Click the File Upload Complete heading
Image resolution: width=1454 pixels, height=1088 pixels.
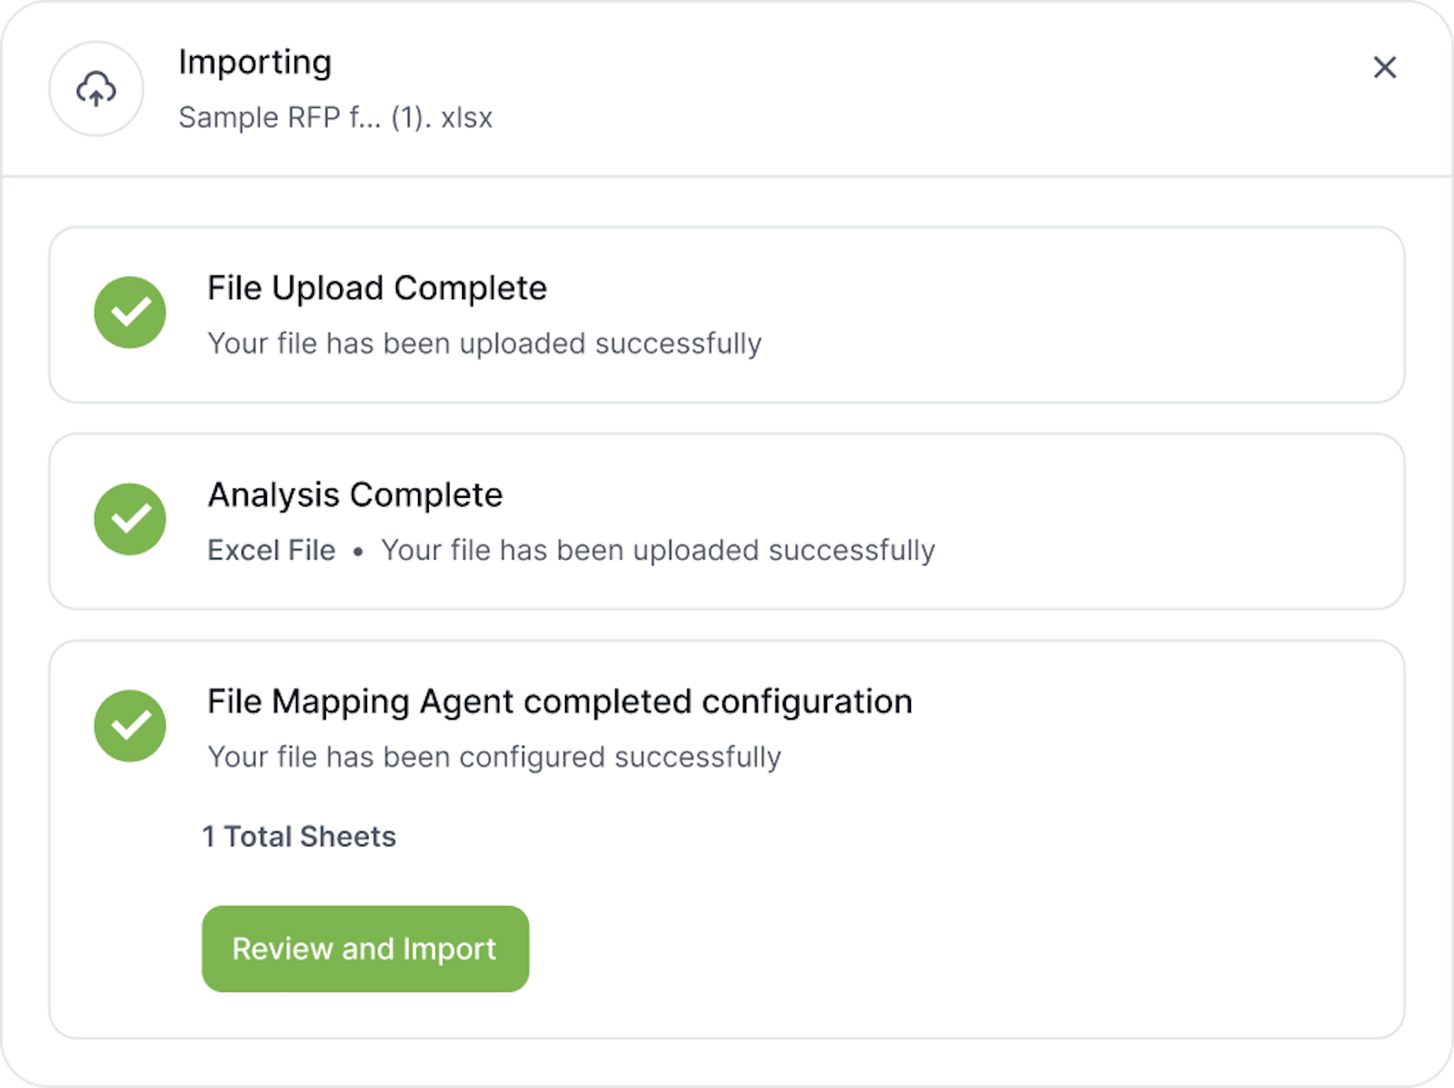tap(377, 288)
